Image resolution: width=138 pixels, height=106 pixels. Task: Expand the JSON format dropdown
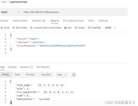tap(110, 28)
